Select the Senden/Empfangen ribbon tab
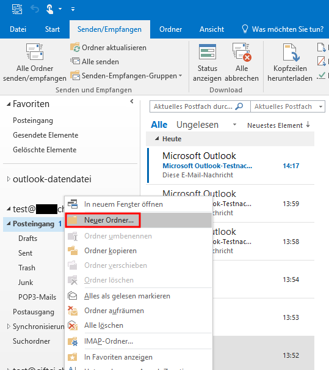Image resolution: width=329 pixels, height=370 pixels. pos(109,29)
